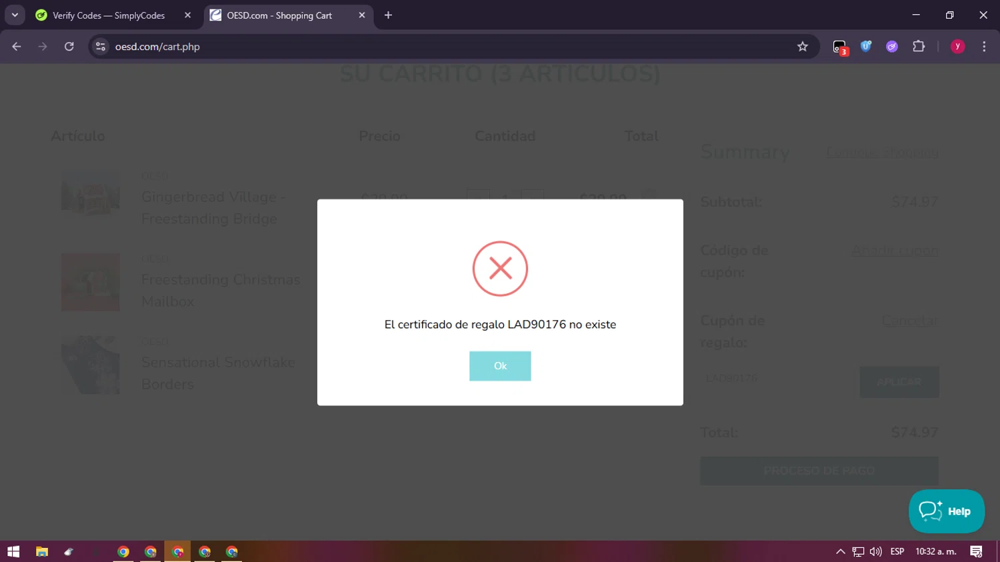Open the tab search dropdown arrow
The image size is (1000, 562).
tap(15, 15)
